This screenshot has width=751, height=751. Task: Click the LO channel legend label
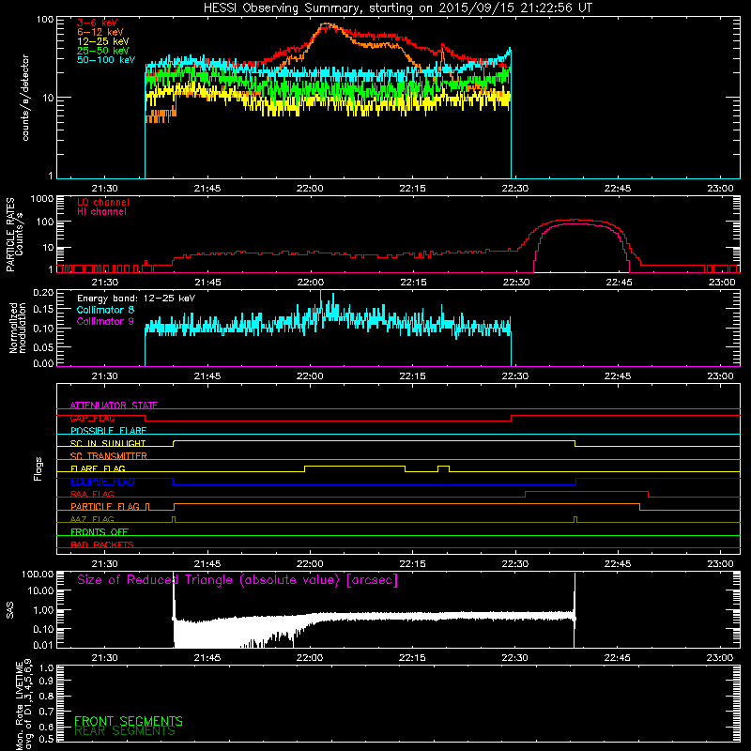(x=103, y=202)
